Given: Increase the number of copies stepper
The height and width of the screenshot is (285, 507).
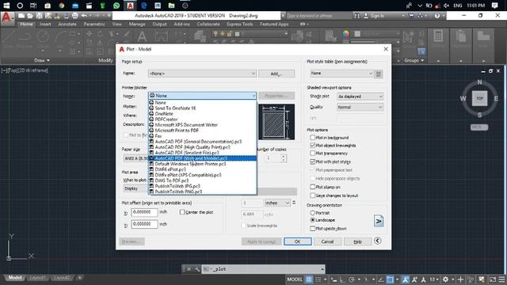Looking at the screenshot, I should (284, 156).
